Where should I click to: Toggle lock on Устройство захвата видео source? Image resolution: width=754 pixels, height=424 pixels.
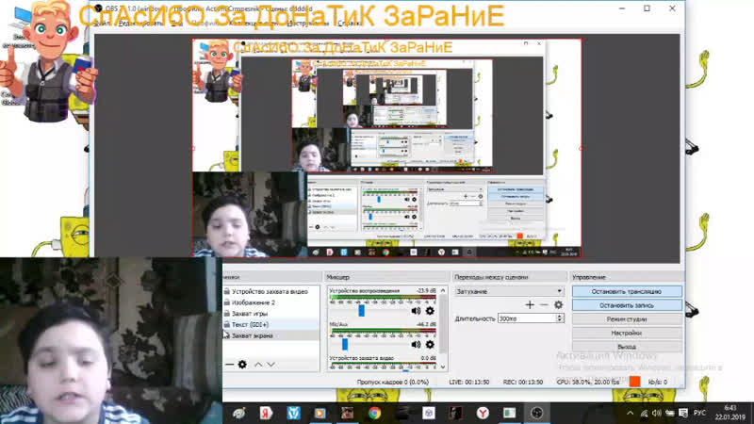[x=226, y=291]
